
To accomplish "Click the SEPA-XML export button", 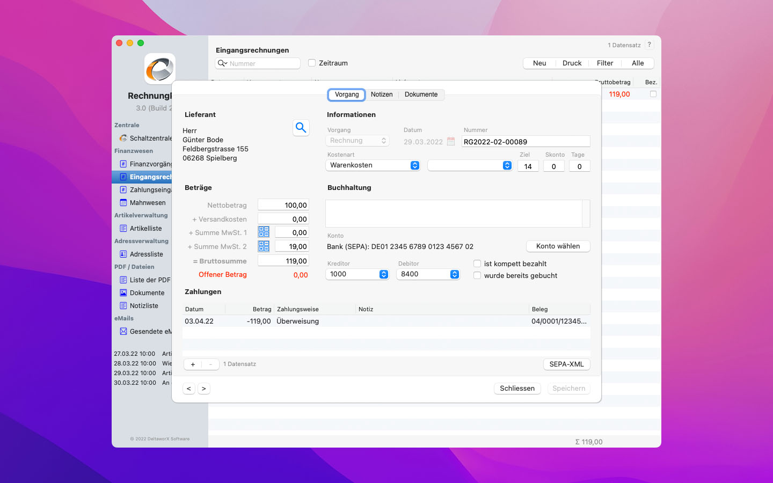I will [566, 364].
